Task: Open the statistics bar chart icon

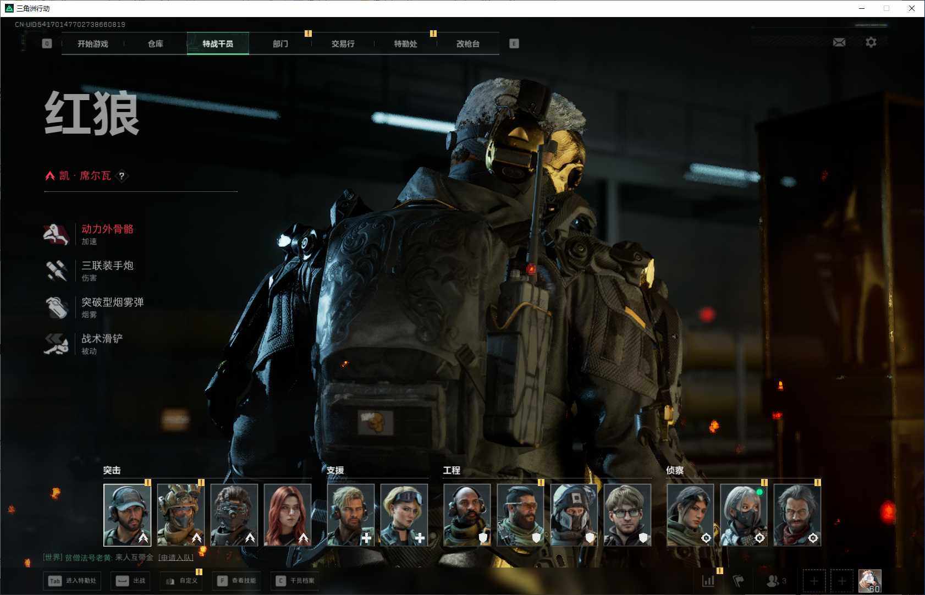Action: pos(708,580)
